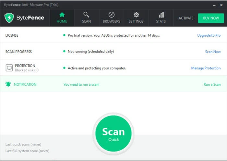Image resolution: width=227 pixels, height=161 pixels.
Task: Start the Quick Scan round button
Action: click(113, 133)
